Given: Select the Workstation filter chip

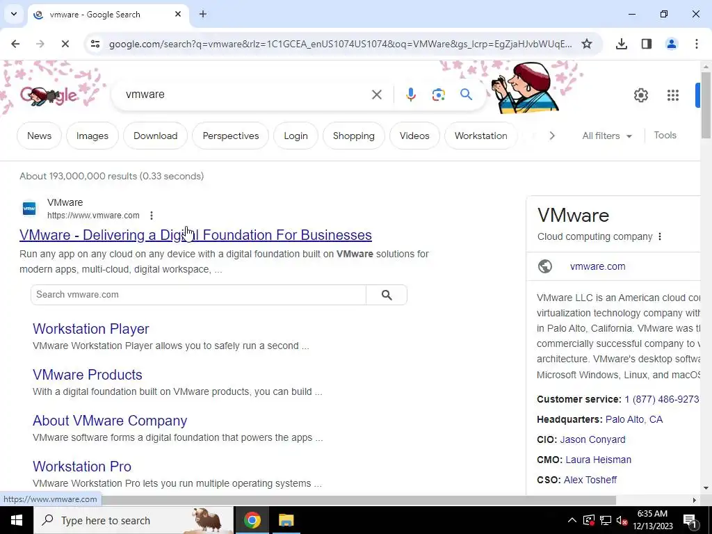Looking at the screenshot, I should tap(481, 136).
